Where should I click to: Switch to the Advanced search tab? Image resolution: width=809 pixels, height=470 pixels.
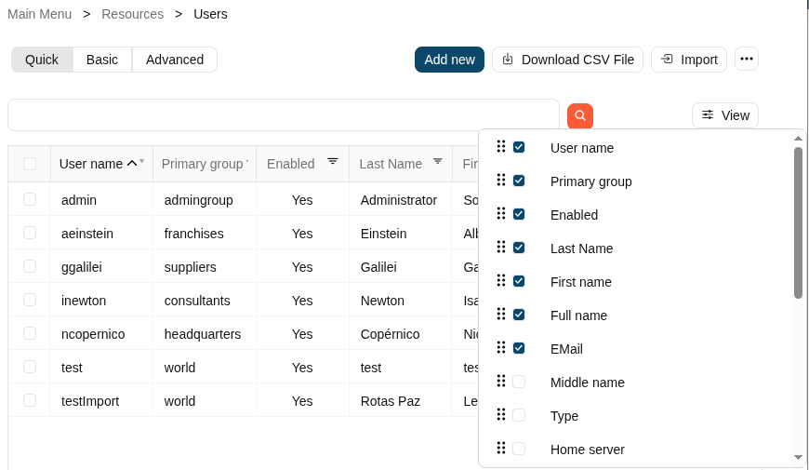(175, 60)
